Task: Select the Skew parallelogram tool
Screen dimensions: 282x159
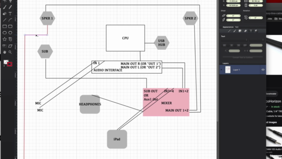Action: pyautogui.click(x=10, y=46)
